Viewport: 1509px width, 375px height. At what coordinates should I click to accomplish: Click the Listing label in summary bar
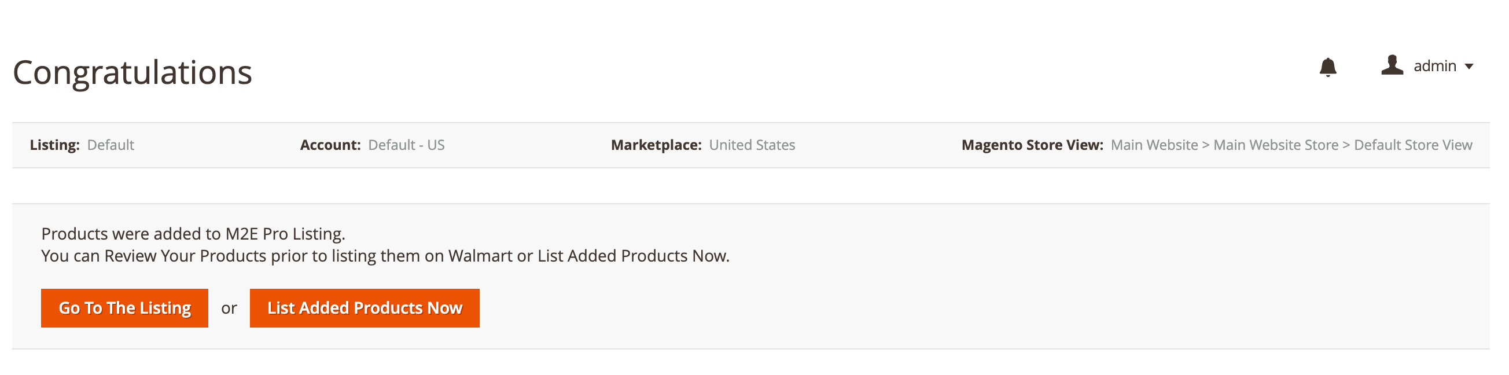54,145
